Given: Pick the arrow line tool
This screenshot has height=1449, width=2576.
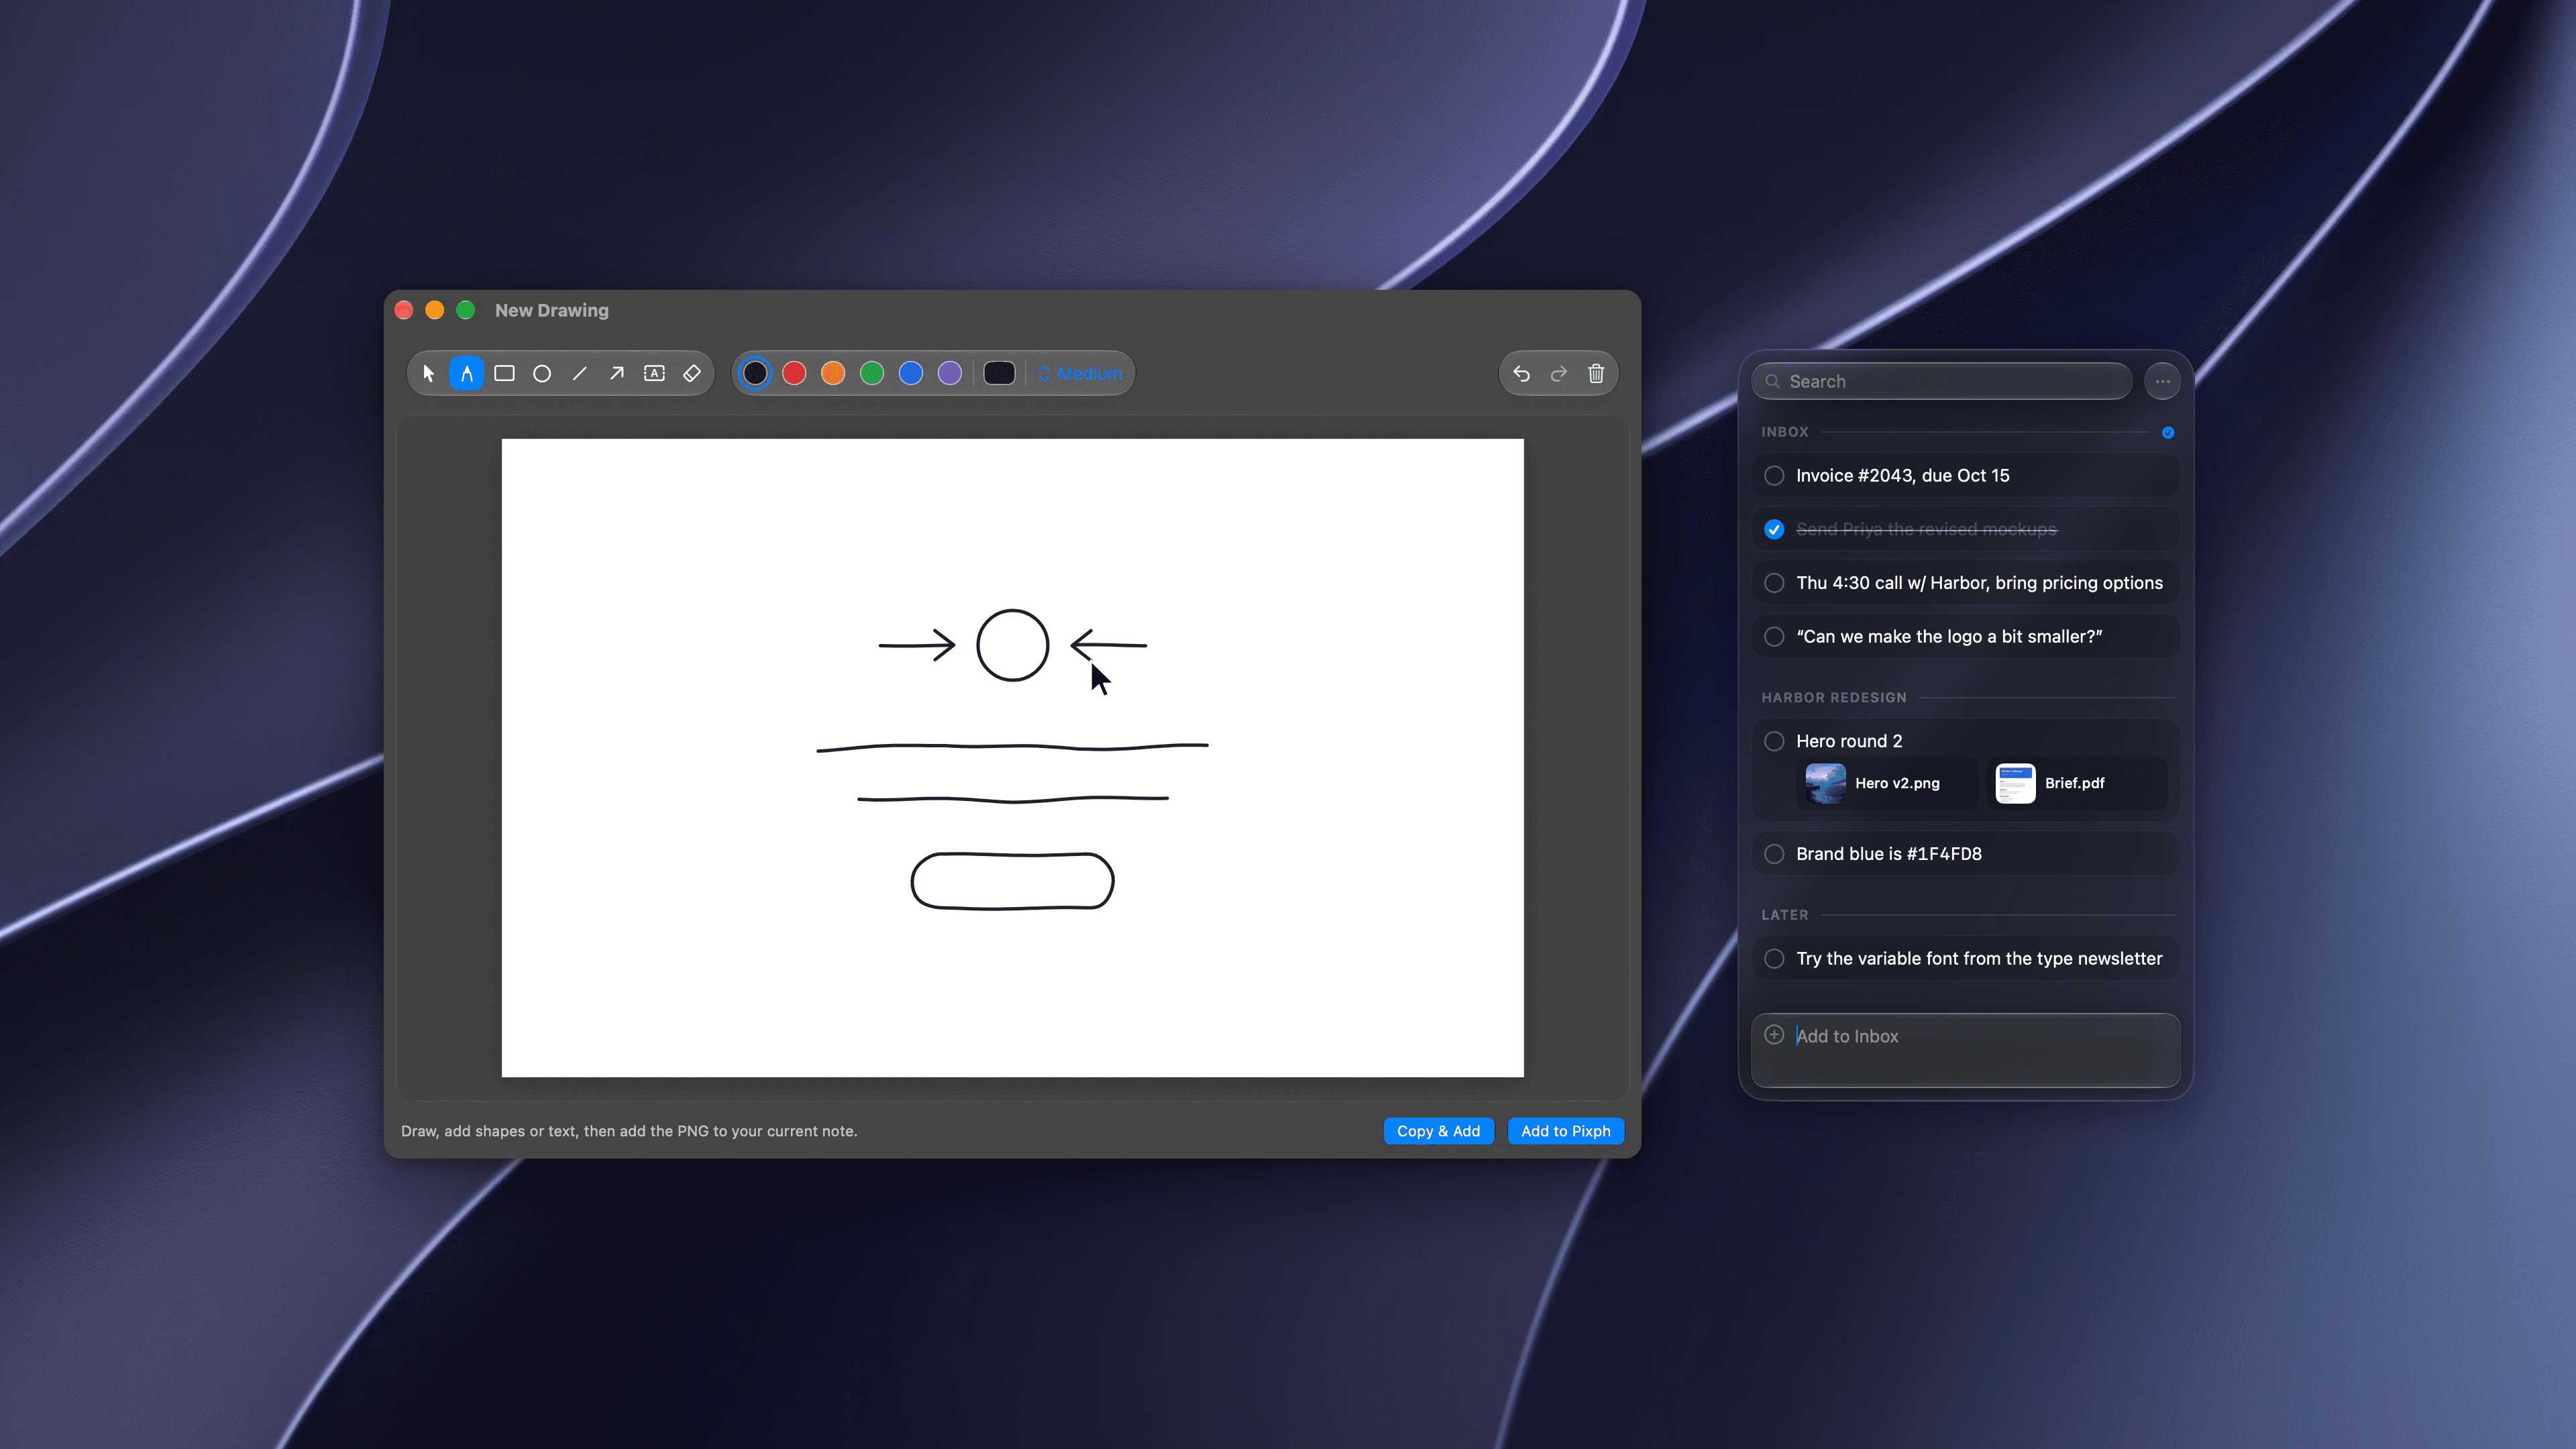Looking at the screenshot, I should coord(617,373).
